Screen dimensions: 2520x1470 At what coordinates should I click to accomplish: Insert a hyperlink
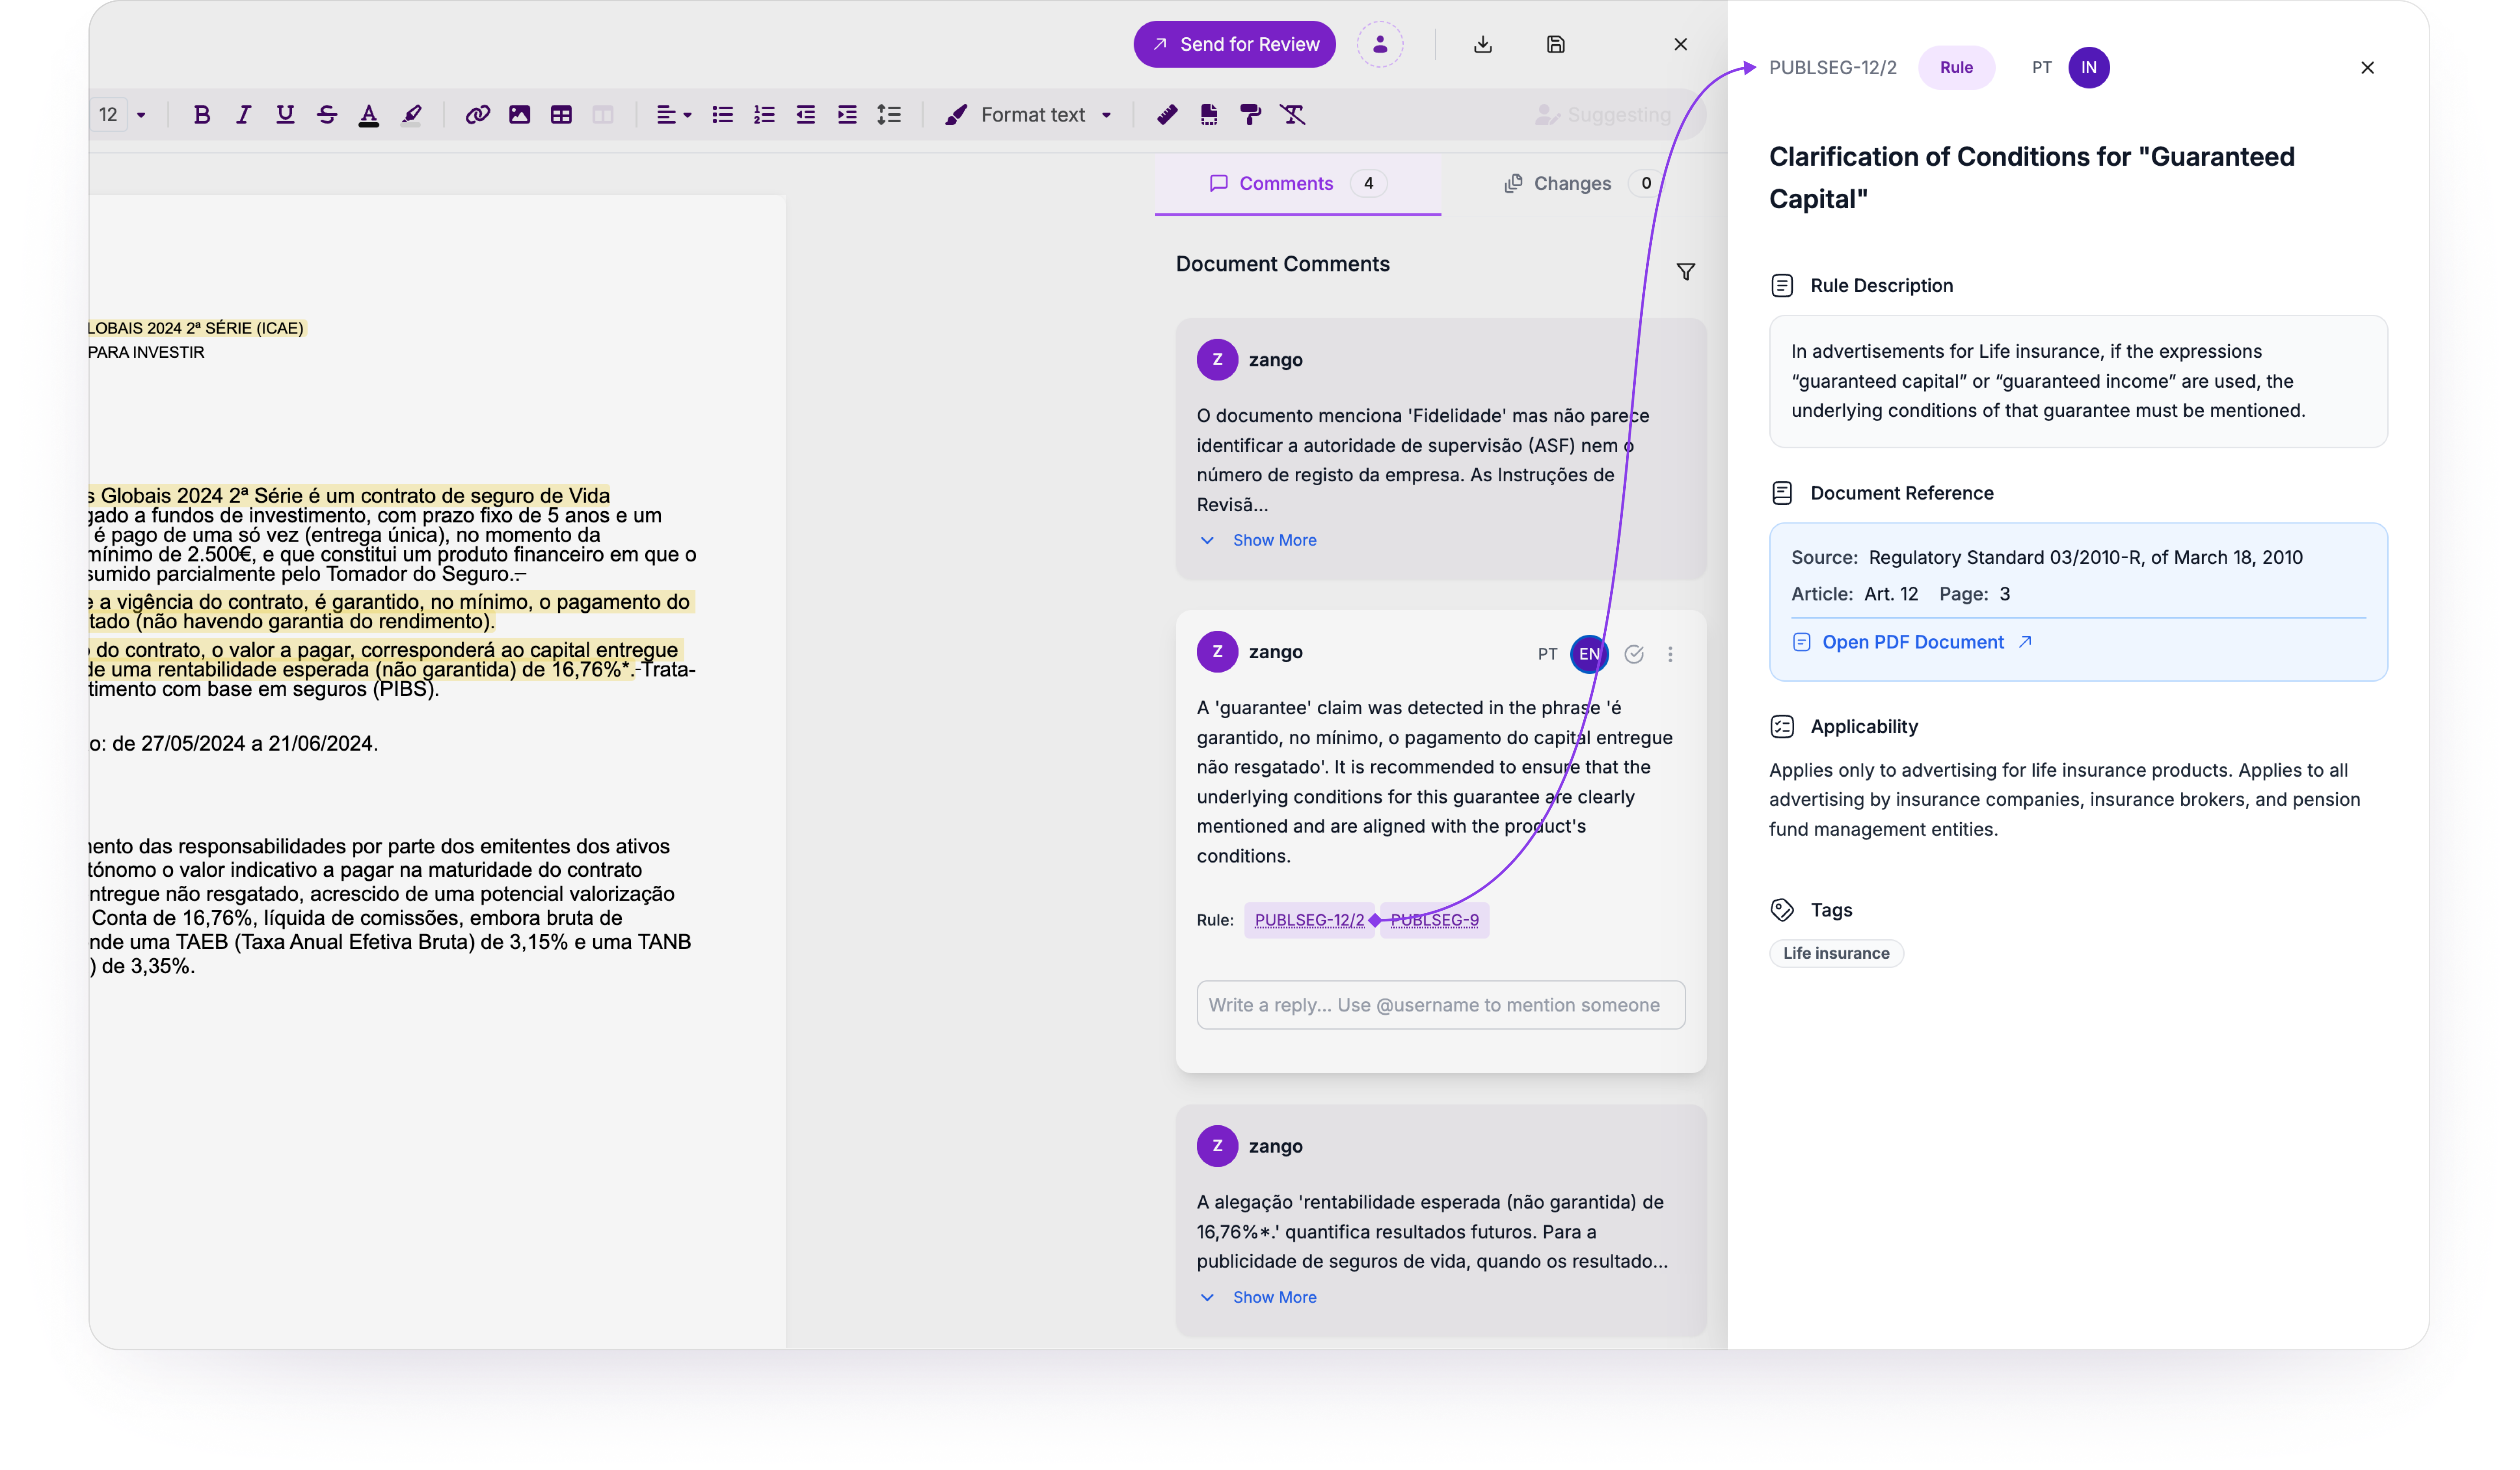click(x=477, y=115)
